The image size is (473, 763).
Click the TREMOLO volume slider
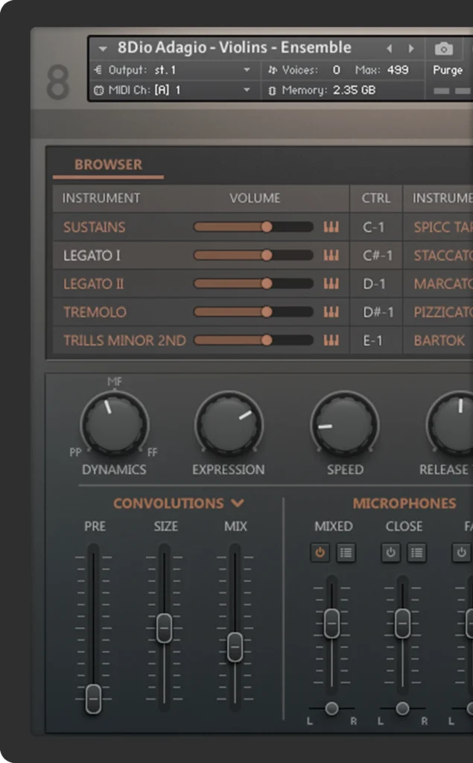(253, 312)
